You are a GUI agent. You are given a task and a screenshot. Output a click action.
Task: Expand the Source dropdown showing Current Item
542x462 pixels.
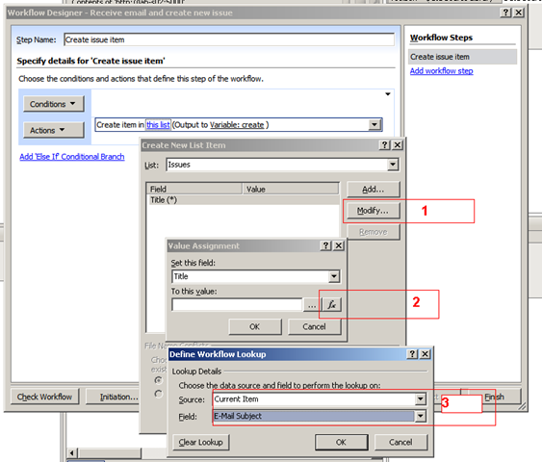pos(421,399)
